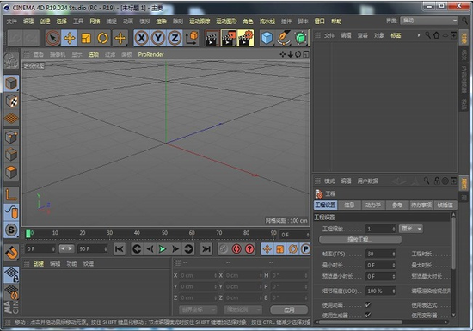The height and width of the screenshot is (331, 473).
Task: Click the viewport pan camera icon
Action: (282, 54)
